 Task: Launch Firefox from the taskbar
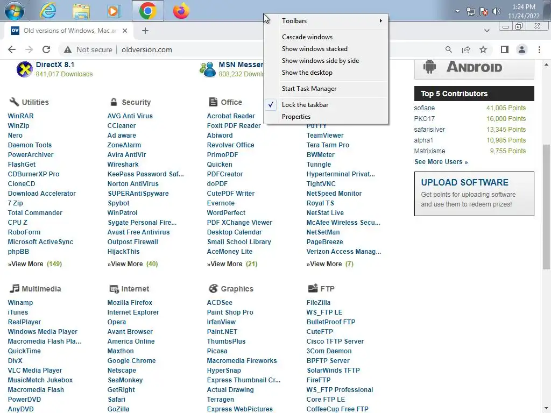(181, 11)
